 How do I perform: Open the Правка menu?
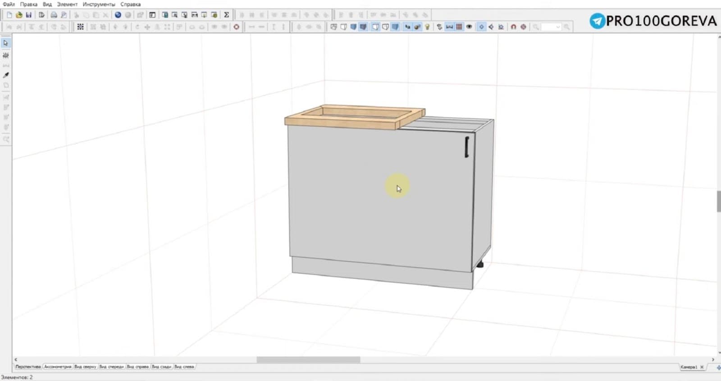pos(28,4)
